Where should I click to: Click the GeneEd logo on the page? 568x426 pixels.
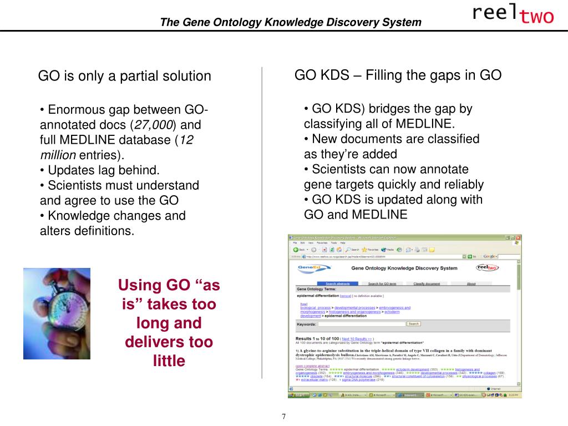click(315, 269)
